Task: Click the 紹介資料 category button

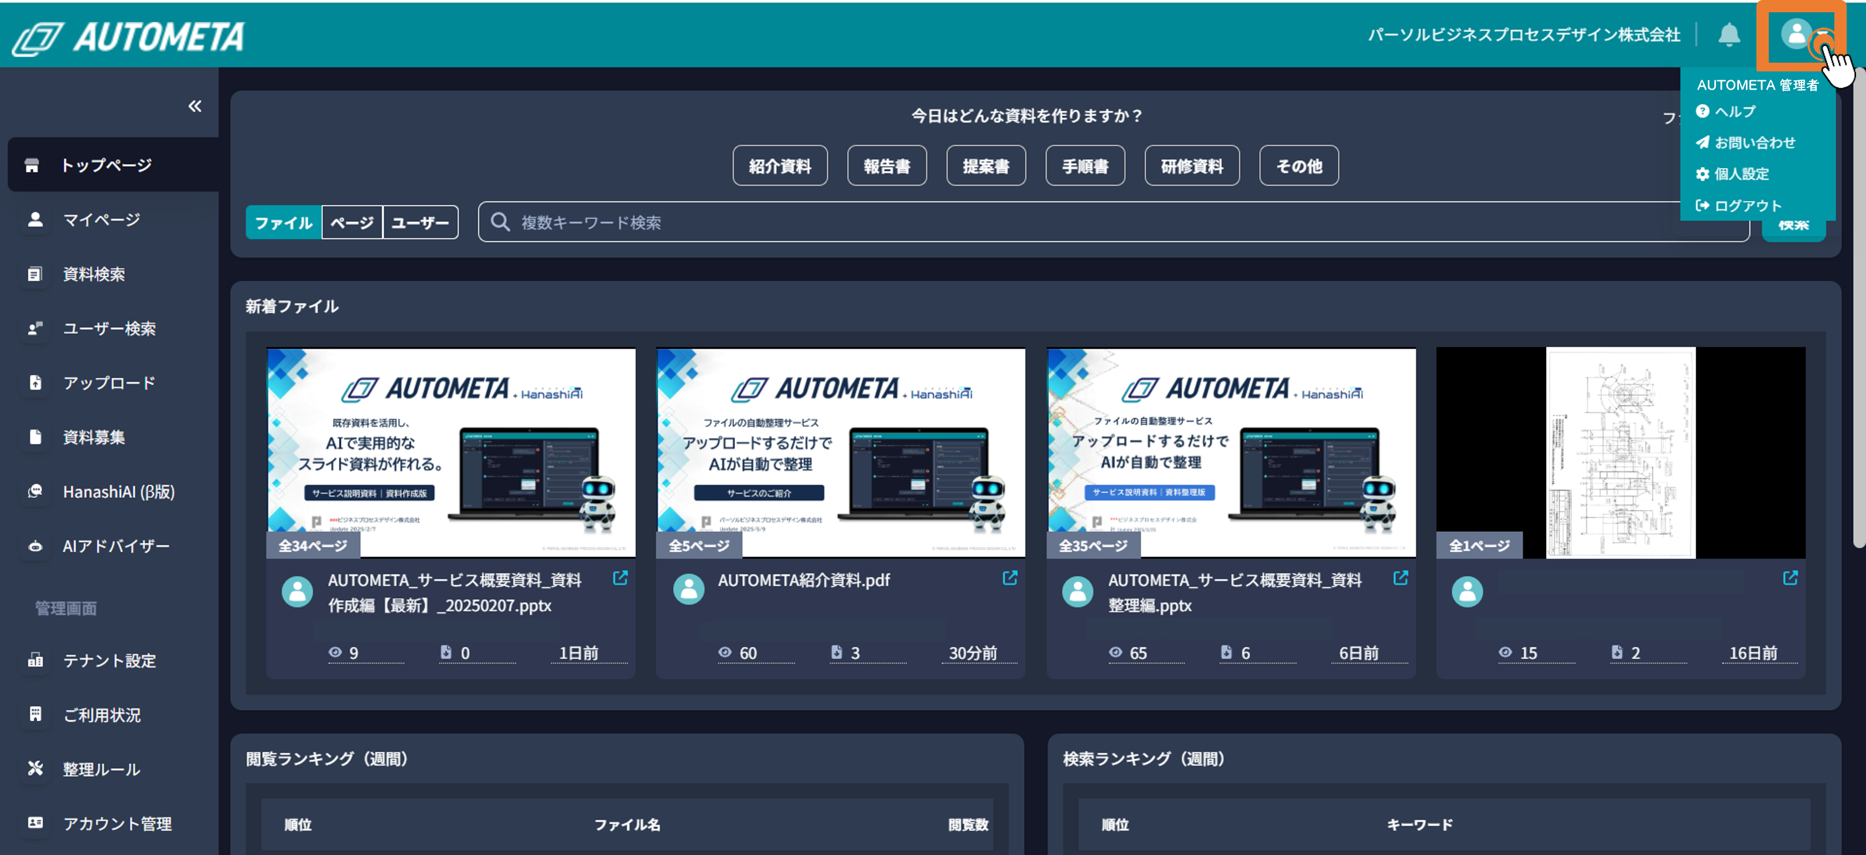Action: [779, 166]
